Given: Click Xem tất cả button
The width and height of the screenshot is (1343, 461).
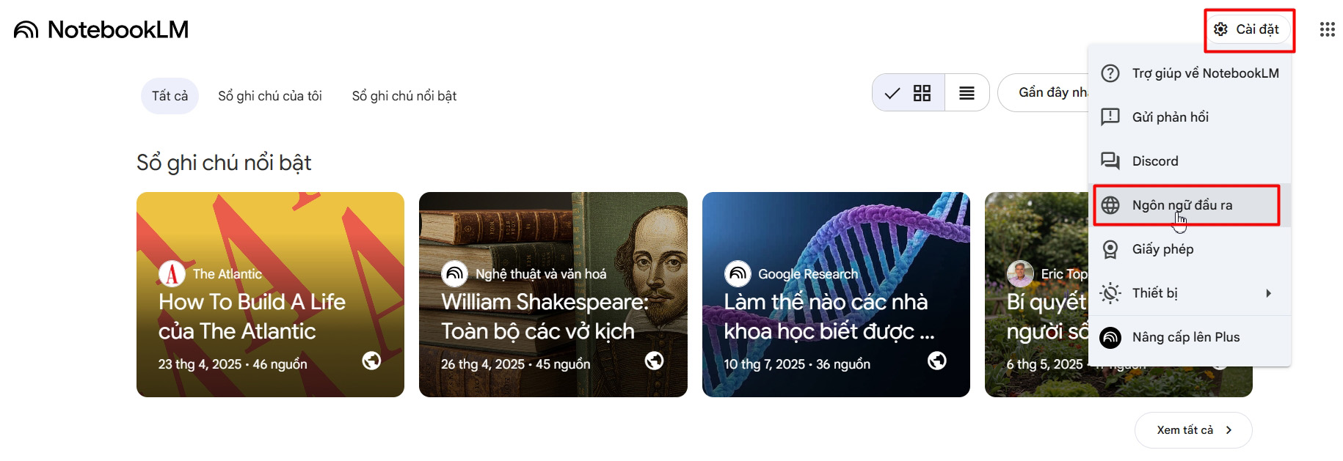Looking at the screenshot, I should pyautogui.click(x=1193, y=430).
